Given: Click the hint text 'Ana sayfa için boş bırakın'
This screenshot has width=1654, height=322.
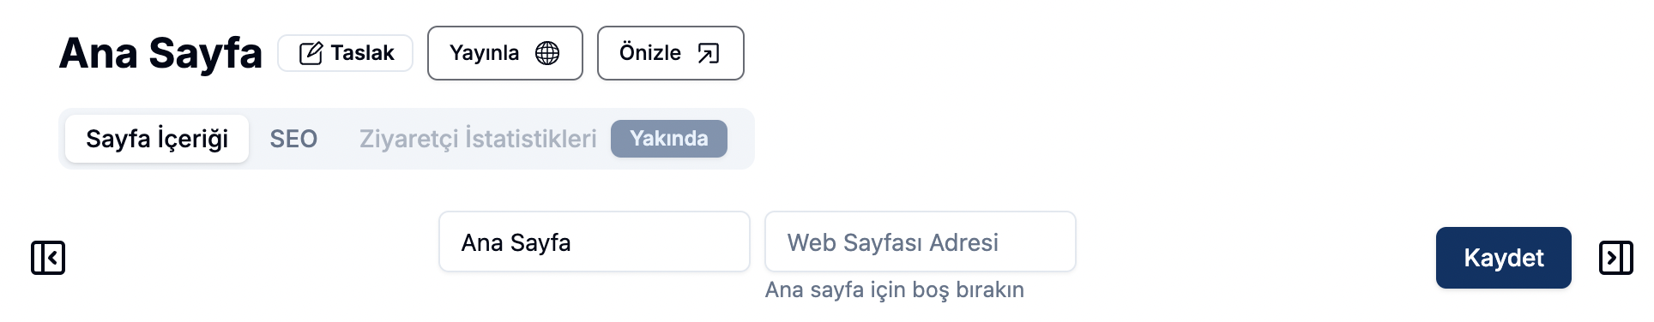Looking at the screenshot, I should click(x=895, y=289).
